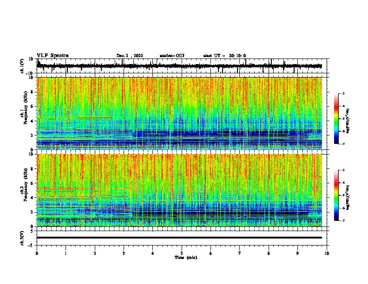Click the ch.1 colorbar unit label
Screen dimensions: 368x284
click(348, 121)
